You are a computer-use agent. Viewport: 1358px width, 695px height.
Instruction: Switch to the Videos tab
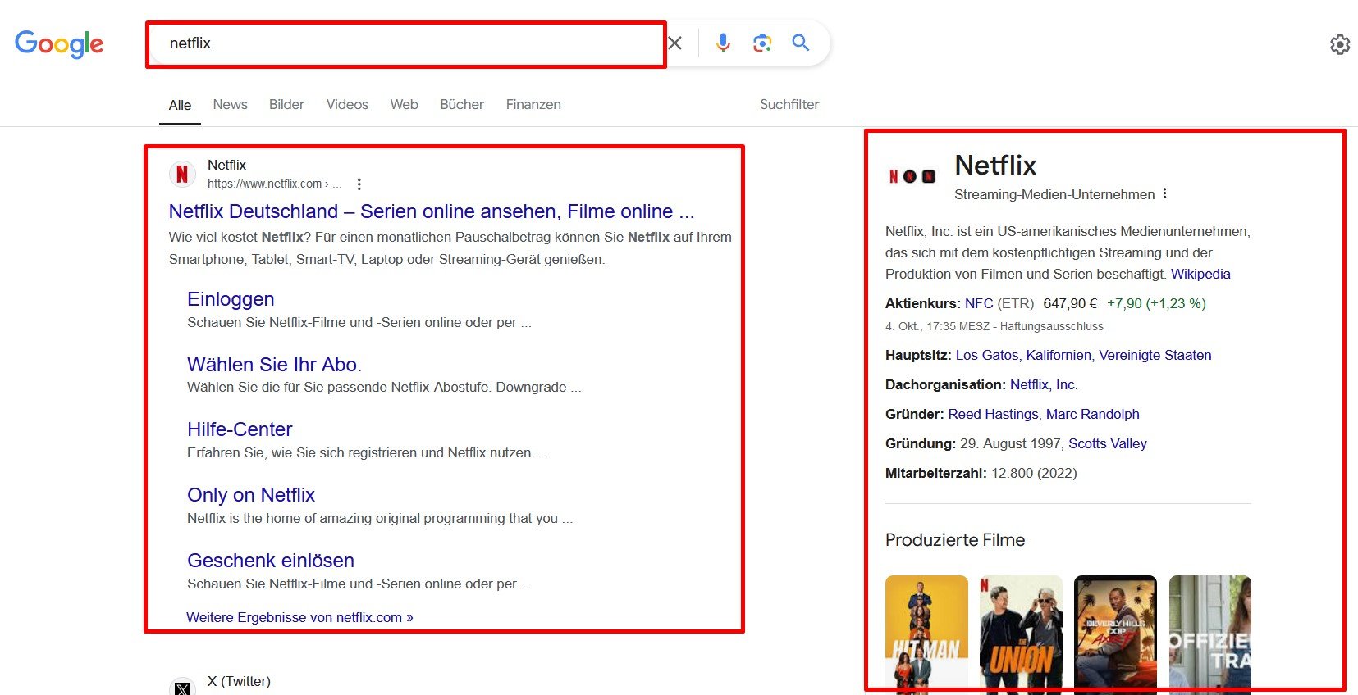[347, 104]
